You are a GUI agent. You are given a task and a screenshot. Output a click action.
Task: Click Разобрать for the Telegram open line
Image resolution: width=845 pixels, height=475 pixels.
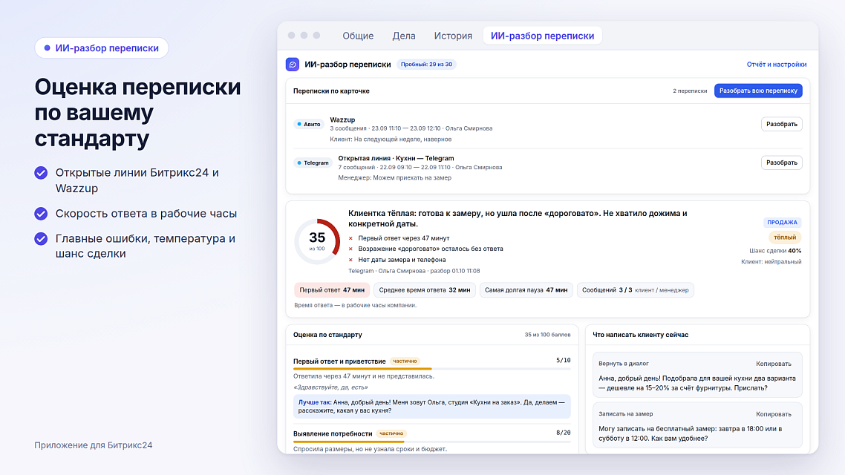point(781,163)
